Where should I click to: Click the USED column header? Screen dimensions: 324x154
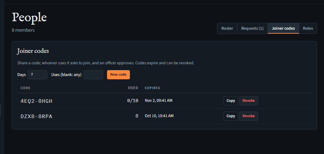pyautogui.click(x=133, y=88)
